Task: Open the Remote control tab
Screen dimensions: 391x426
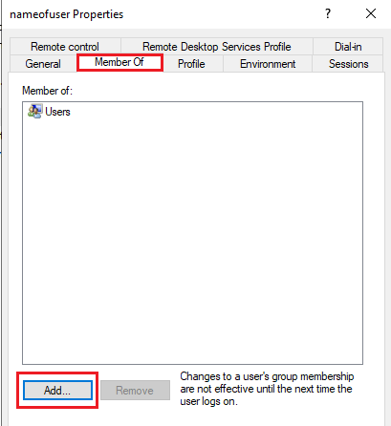Action: pos(65,47)
